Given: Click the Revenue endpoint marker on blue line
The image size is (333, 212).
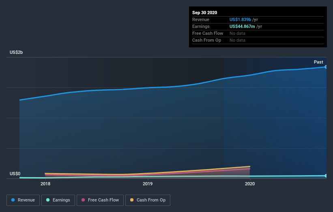Looking at the screenshot, I should coord(326,67).
